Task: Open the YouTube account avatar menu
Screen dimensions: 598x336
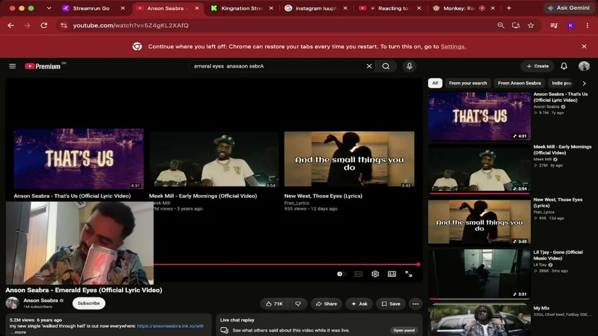Action: 584,66
